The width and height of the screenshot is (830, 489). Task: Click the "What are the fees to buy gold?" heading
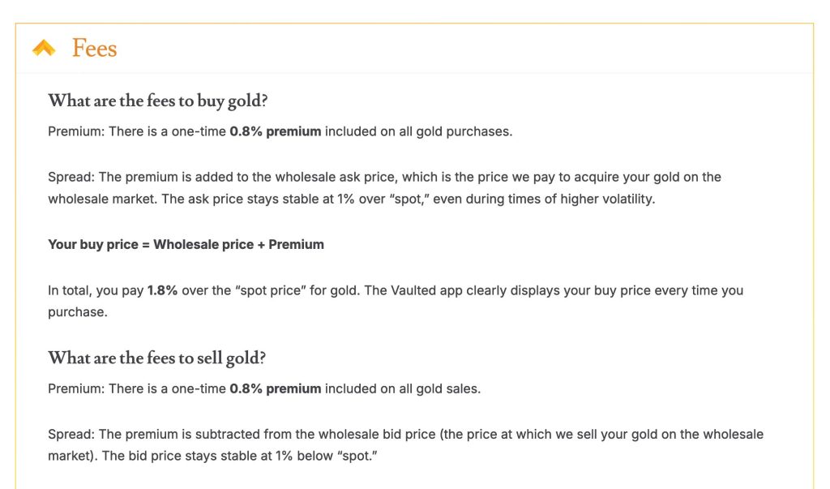(158, 101)
